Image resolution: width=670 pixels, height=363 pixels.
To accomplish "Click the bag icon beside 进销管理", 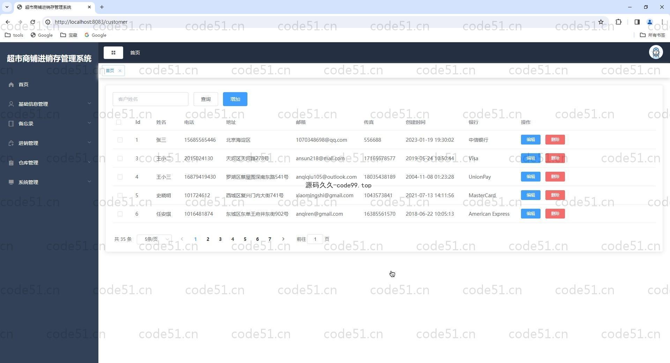I will click(x=11, y=143).
